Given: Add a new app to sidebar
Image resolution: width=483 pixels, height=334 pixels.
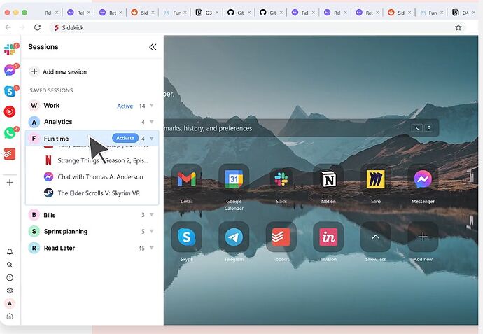Looking at the screenshot, I should (x=10, y=183).
